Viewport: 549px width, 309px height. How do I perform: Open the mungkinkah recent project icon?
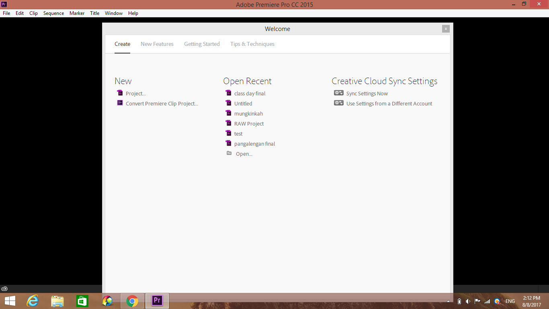[229, 113]
